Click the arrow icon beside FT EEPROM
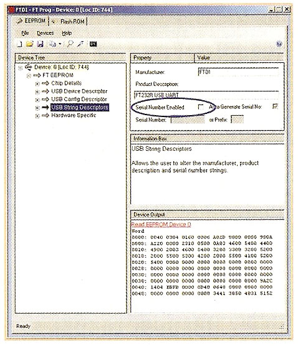 37,75
